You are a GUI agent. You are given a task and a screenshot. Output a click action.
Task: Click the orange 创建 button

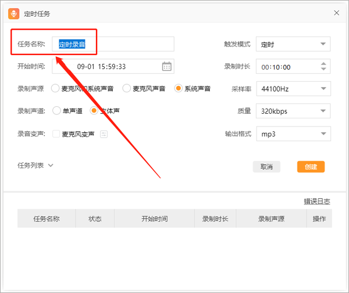(311, 167)
